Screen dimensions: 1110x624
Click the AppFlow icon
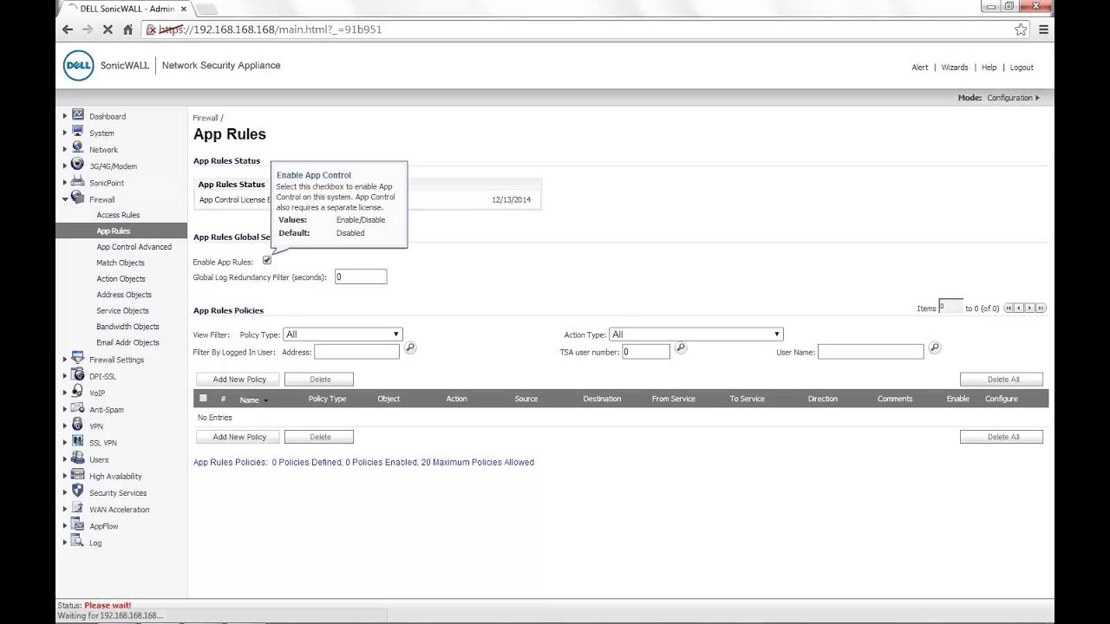[x=78, y=525]
